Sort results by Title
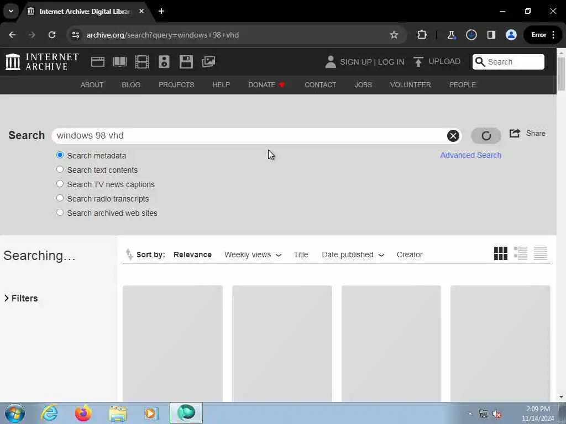This screenshot has height=424, width=566. pos(301,255)
